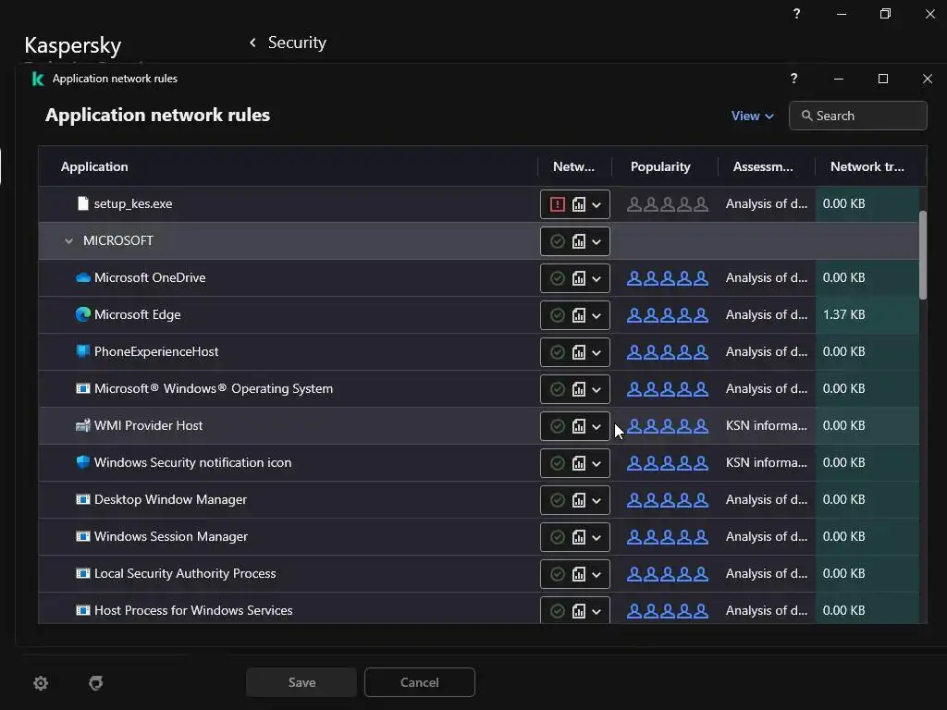Viewport: 947px width, 710px height.
Task: Click the support agent icon at bottom
Action: pyautogui.click(x=96, y=683)
